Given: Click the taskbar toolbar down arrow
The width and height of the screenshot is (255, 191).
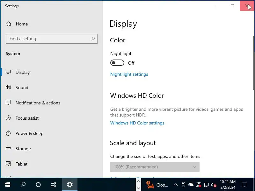Looking at the screenshot, I should 138,188.
